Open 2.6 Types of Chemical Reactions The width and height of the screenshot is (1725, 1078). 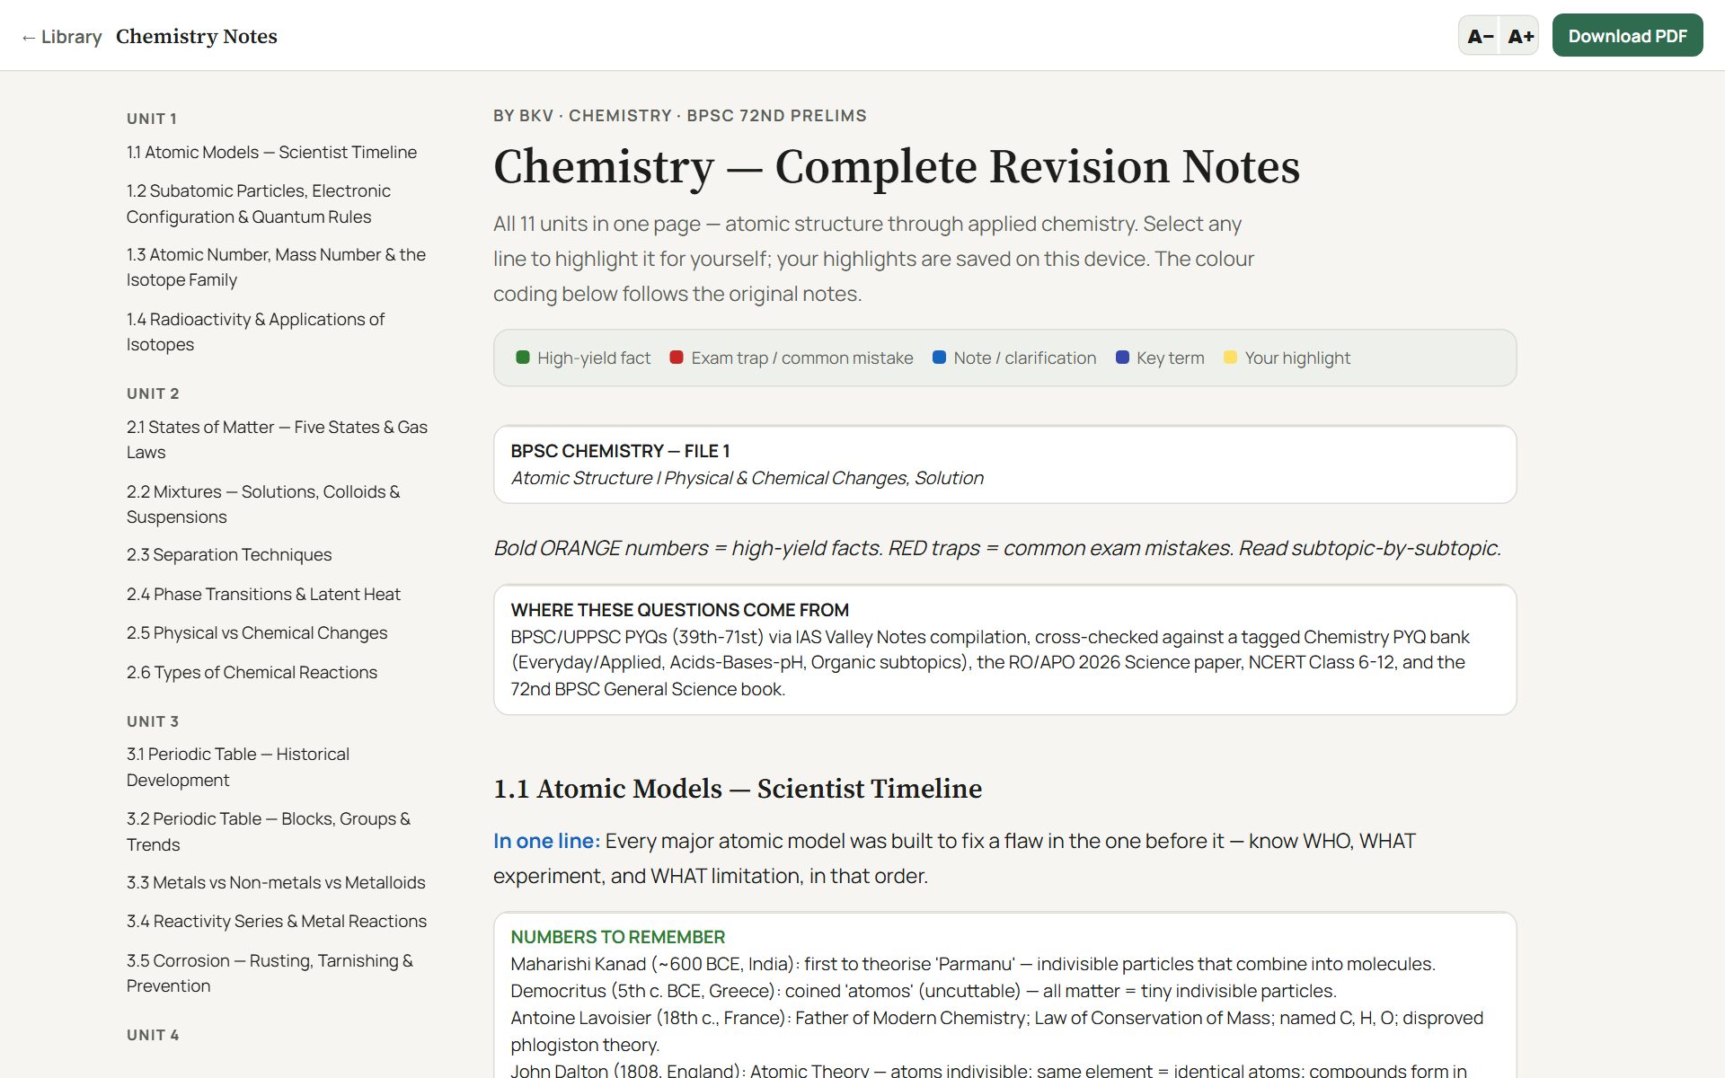[252, 673]
